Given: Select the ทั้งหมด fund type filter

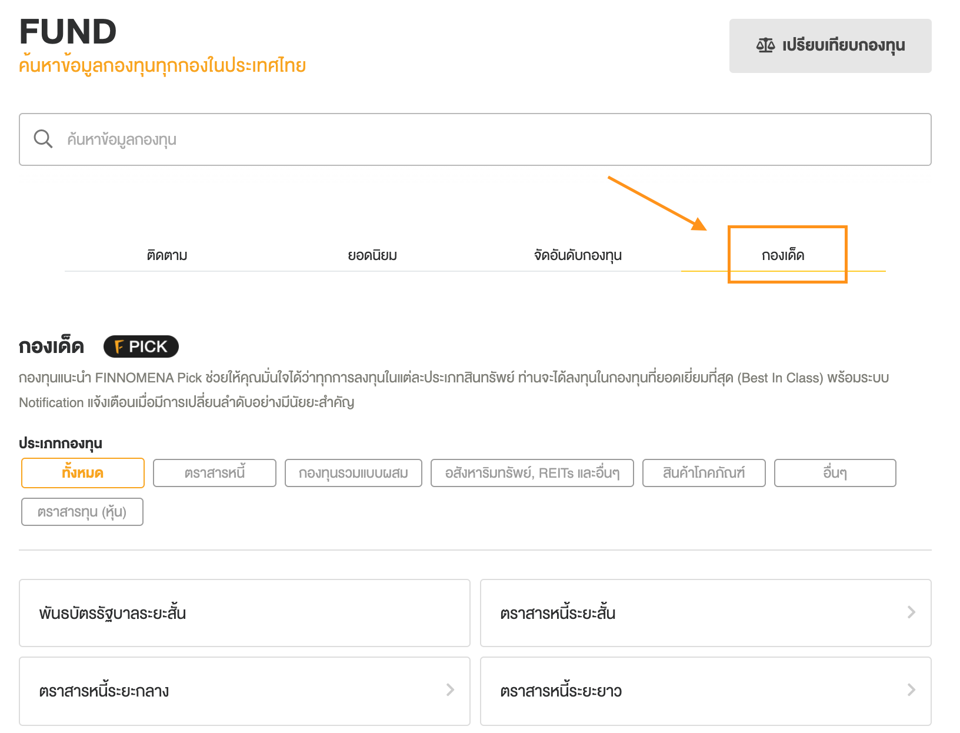Looking at the screenshot, I should [83, 473].
